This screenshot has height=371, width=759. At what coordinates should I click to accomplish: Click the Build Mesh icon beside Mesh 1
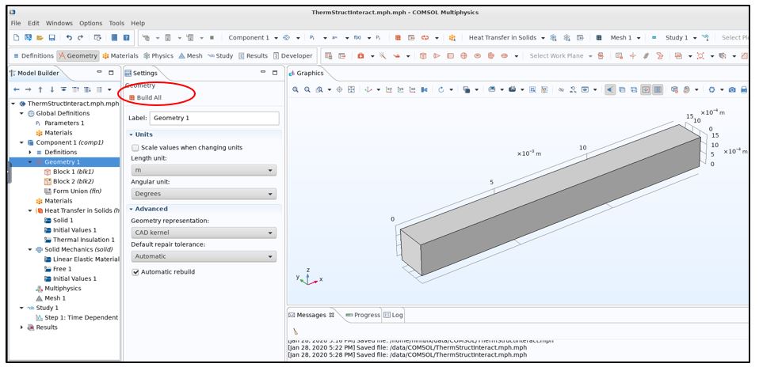coord(599,38)
